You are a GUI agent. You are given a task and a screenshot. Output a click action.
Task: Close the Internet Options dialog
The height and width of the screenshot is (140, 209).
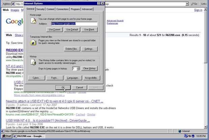102,3
